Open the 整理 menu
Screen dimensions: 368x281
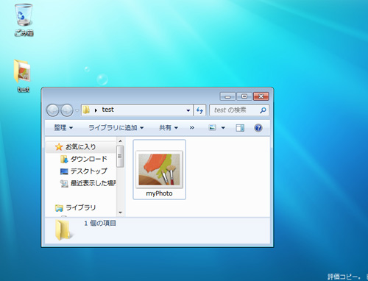63,128
